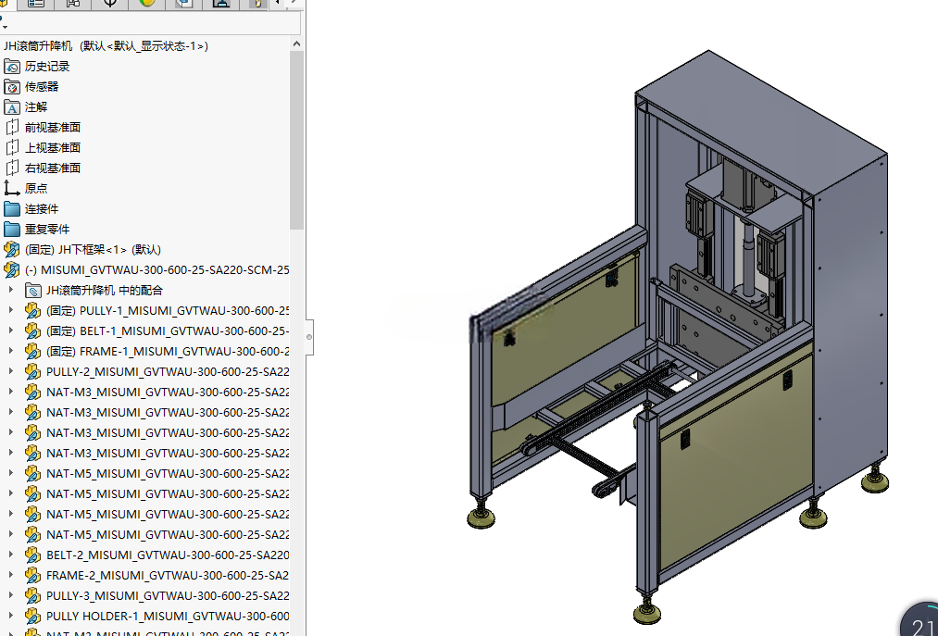The image size is (938, 636).
Task: Expand the JH滚筒升降机 中的配合 mates folder
Action: tap(10, 290)
